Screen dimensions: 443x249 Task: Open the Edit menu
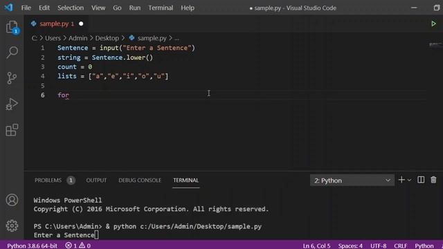[44, 8]
